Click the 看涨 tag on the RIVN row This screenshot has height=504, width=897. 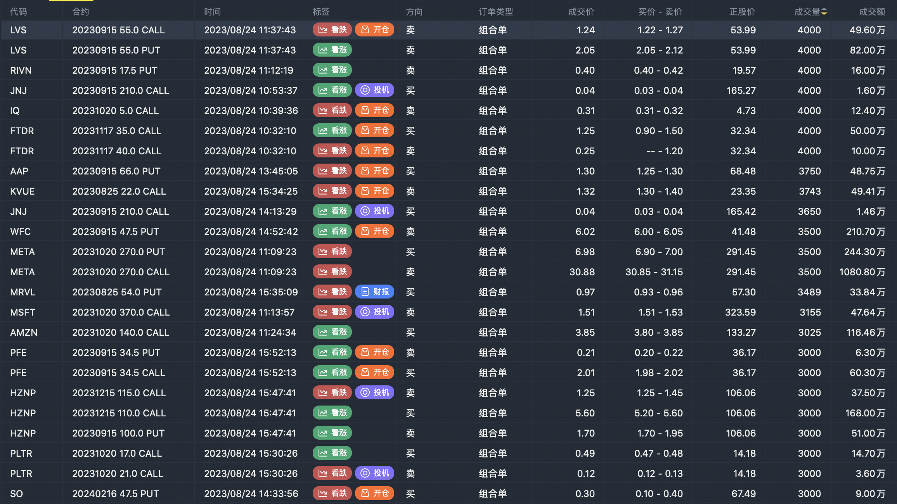point(332,70)
